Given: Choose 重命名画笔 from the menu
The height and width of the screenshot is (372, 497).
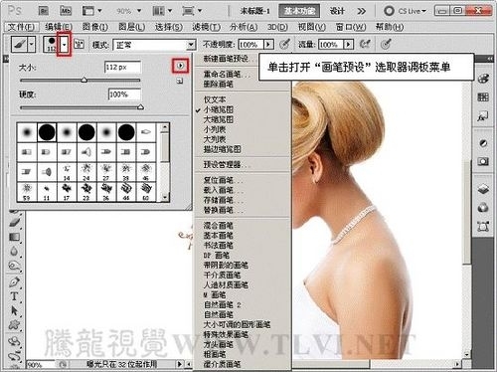Looking at the screenshot, I should click(227, 75).
